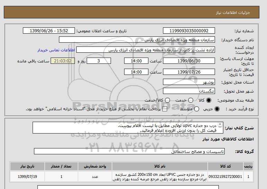Image resolution: width=267 pixels, height=189 pixels.
Task: Choose the متوسط purchase process radio
Action: 197,109
